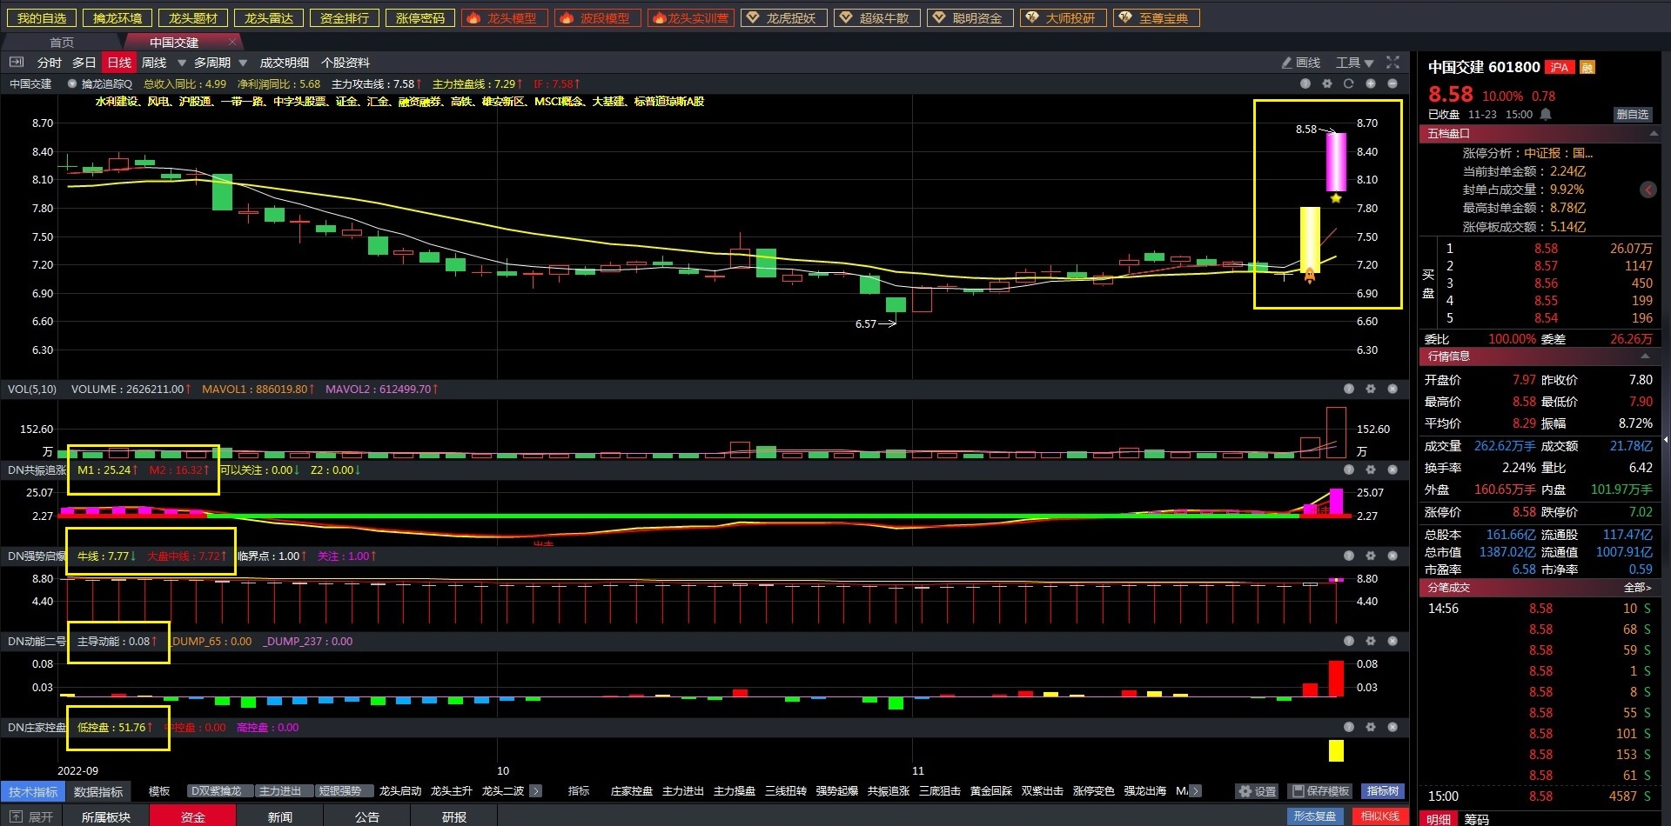The height and width of the screenshot is (826, 1671).
Task: Close the 中国交建 tab
Action: pos(232,42)
